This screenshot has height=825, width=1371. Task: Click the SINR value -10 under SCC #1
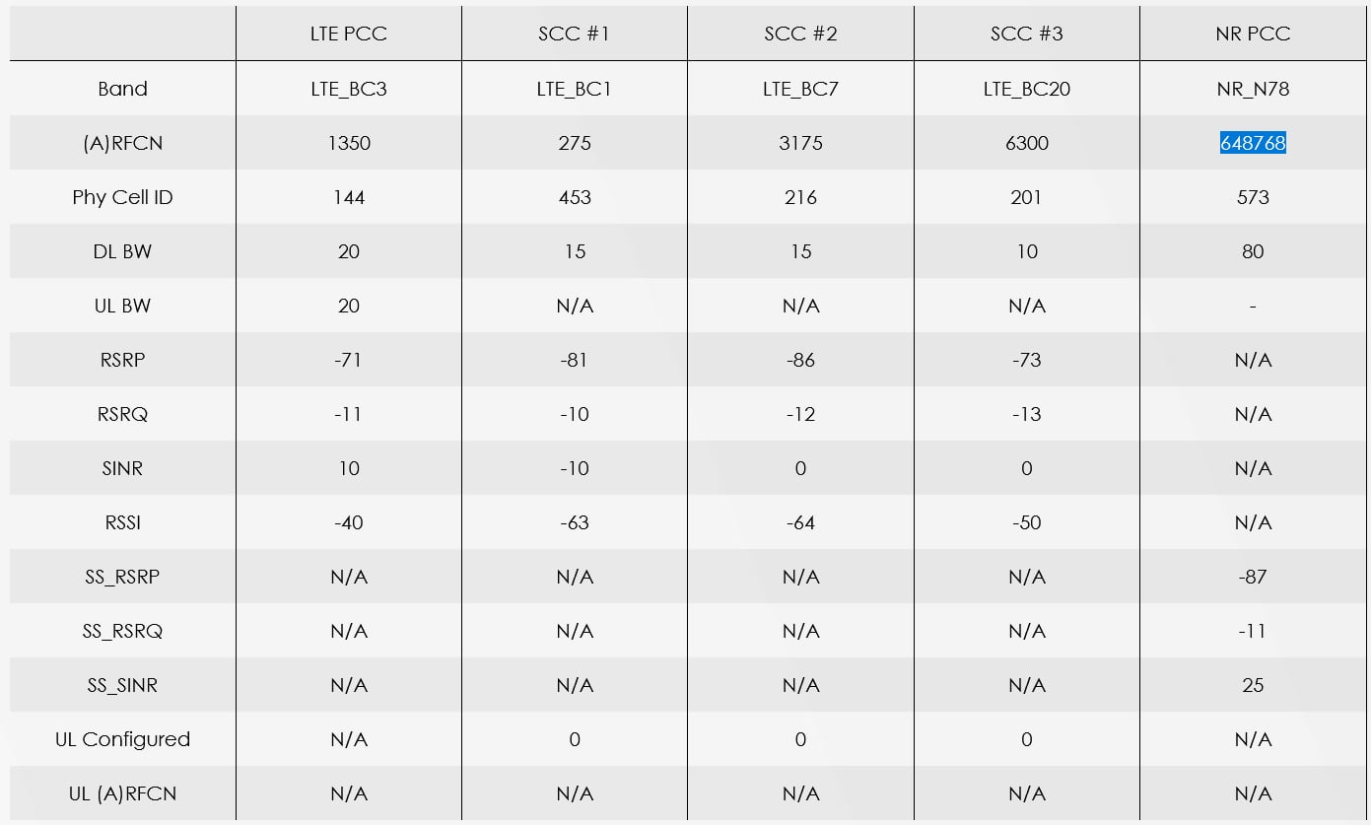[x=575, y=468]
